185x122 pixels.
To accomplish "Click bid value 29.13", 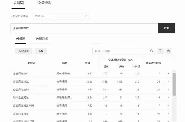I will coord(89,82).
